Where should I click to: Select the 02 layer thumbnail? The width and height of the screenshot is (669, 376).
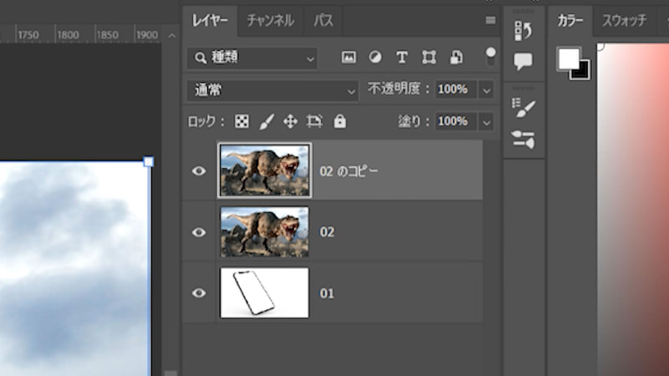(x=264, y=232)
